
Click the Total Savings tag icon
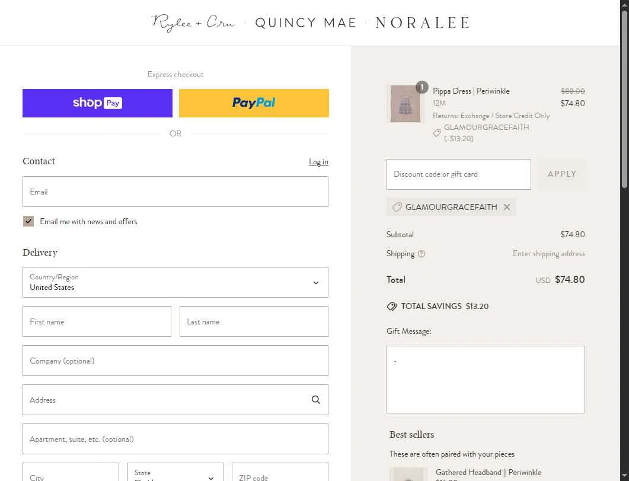point(392,306)
